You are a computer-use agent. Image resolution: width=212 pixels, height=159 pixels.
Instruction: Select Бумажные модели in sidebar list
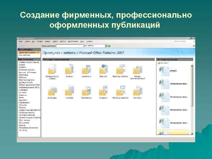(26, 70)
